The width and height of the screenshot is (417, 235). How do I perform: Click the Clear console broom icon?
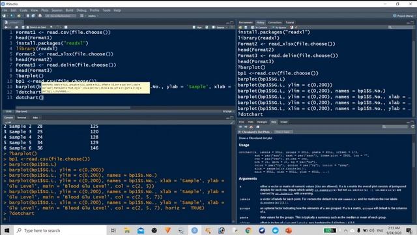[232, 122]
